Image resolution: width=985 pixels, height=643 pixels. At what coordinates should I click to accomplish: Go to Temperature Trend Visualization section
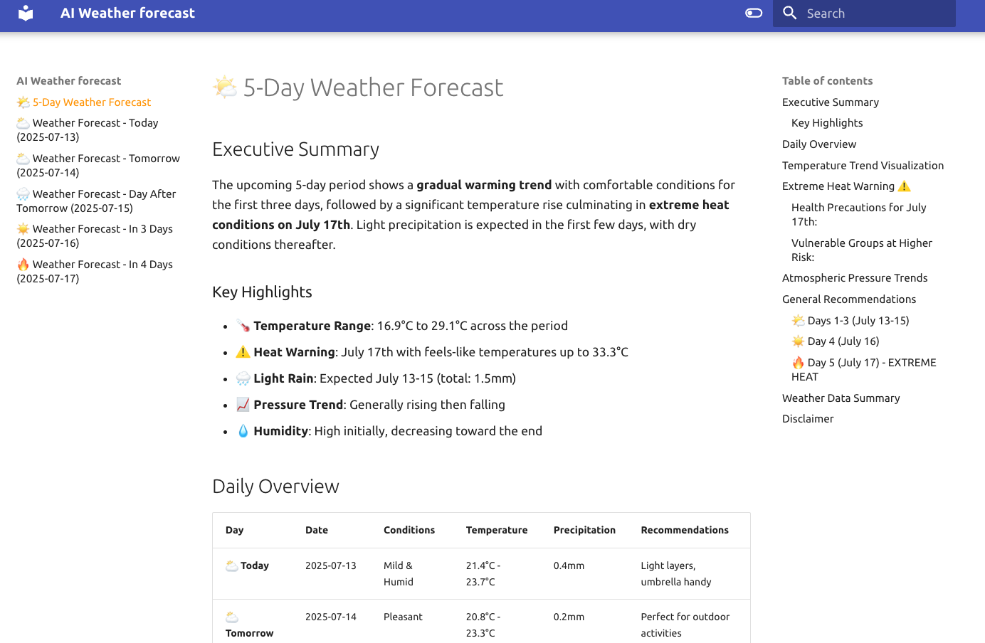point(863,166)
